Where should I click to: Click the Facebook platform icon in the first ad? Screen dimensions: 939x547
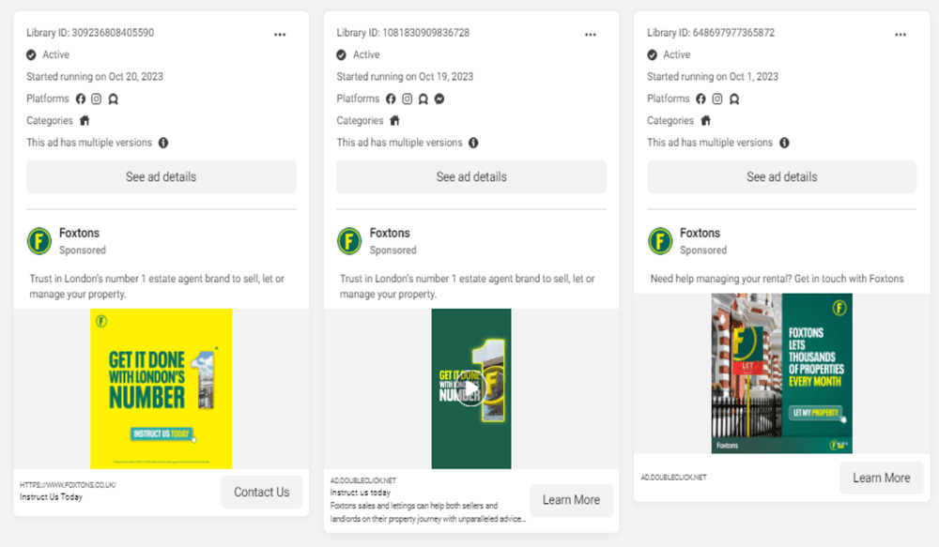(81, 99)
